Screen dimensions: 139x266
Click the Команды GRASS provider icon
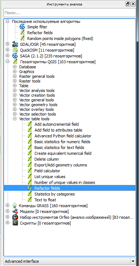(15, 206)
